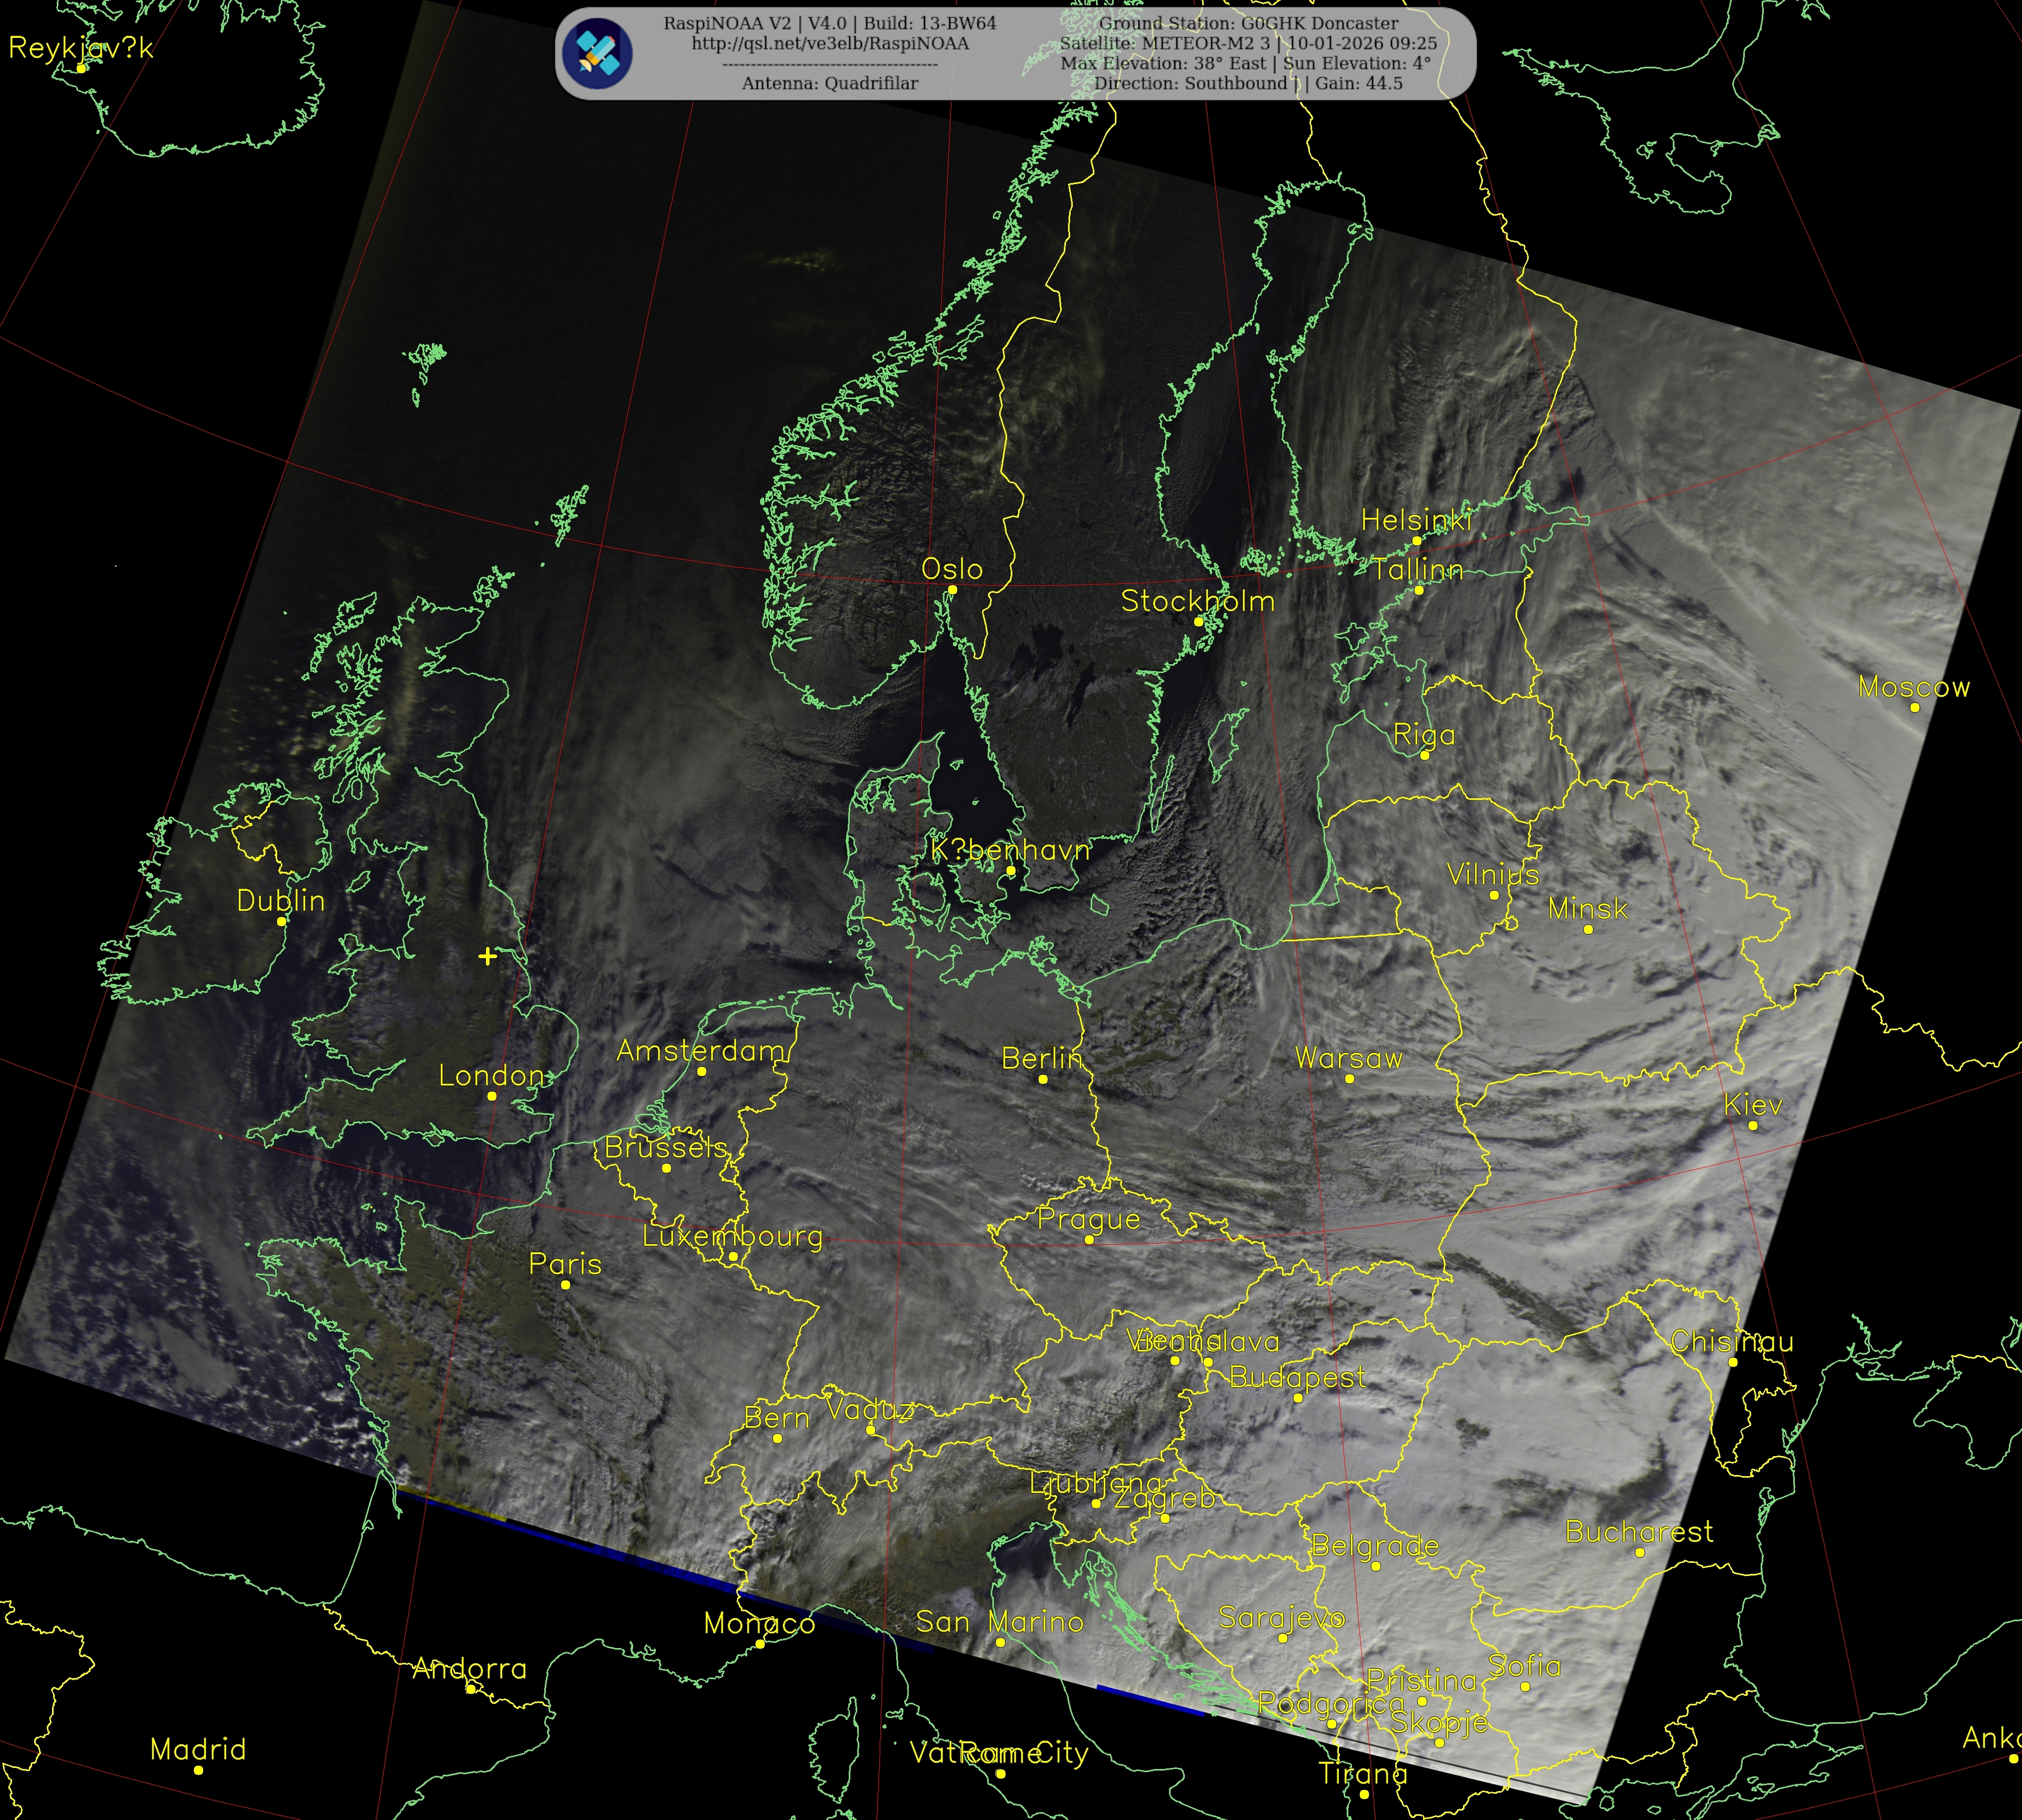Screen dimensions: 2022x1820
Task: Click the Reykjavik city dot marker
Action: pyautogui.click(x=82, y=68)
